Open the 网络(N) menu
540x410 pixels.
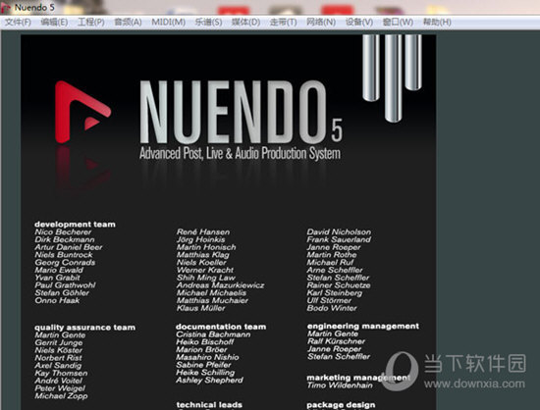(321, 23)
